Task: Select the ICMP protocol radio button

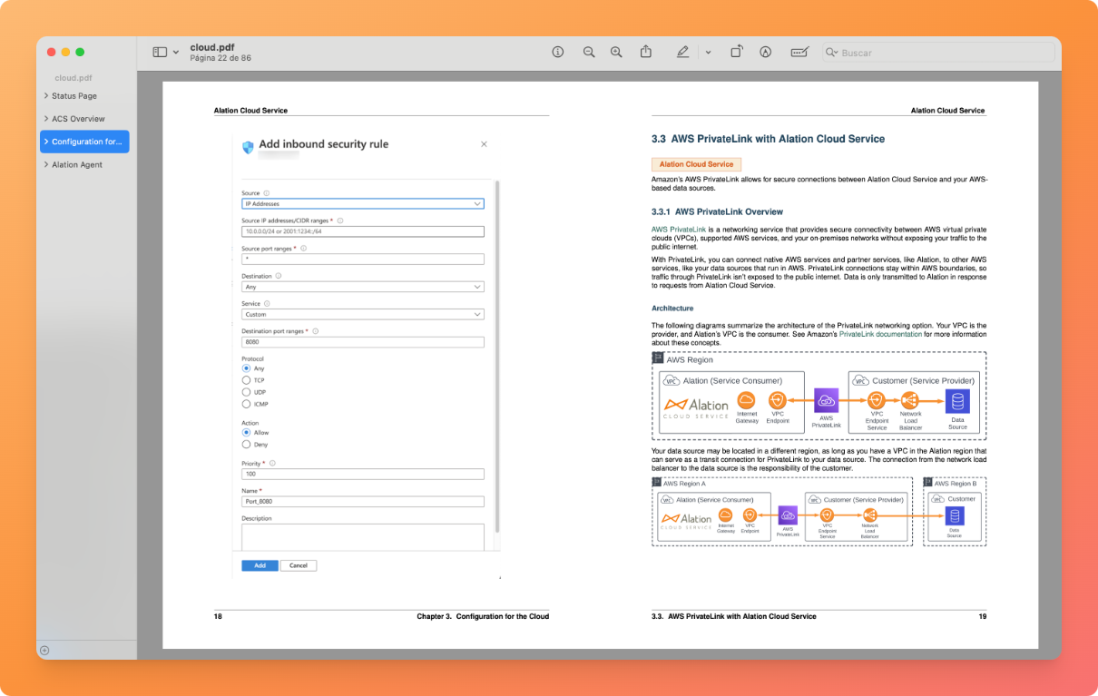Action: click(x=246, y=404)
